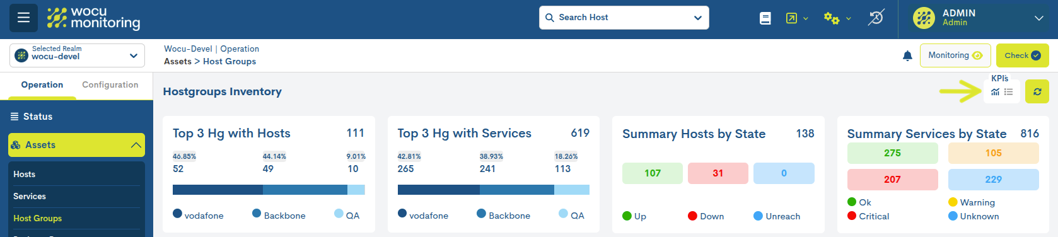Click QA legend in Services card

pyautogui.click(x=571, y=215)
